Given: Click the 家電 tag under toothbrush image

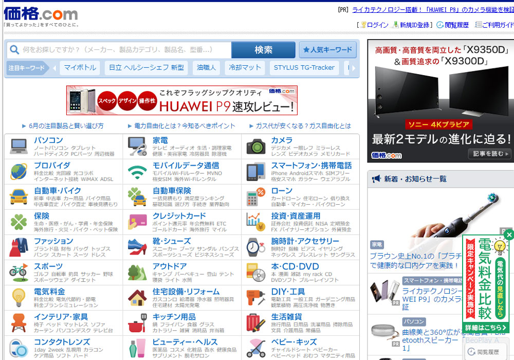Looking at the screenshot, I should [377, 245].
